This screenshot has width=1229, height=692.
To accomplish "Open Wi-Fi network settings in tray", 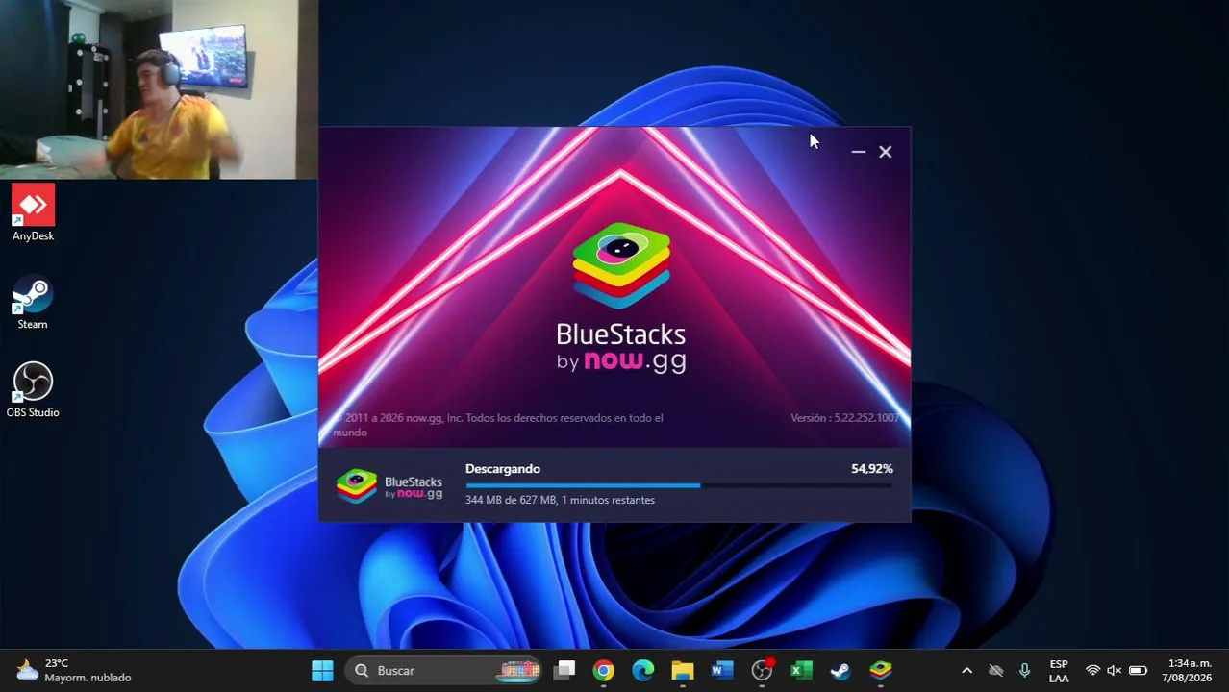I will 1092,671.
